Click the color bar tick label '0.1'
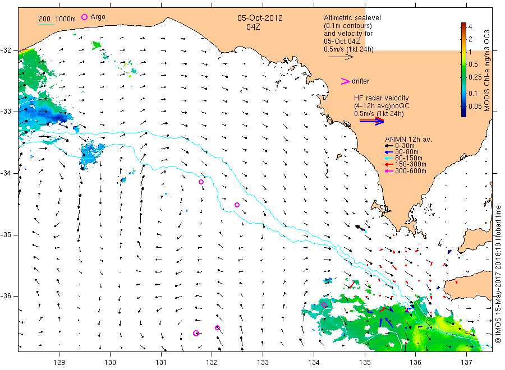This screenshot has width=505, height=370. point(473,94)
